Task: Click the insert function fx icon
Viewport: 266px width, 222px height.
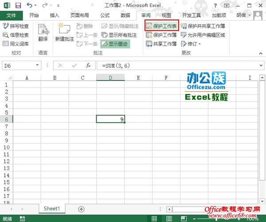Action: tap(88, 65)
